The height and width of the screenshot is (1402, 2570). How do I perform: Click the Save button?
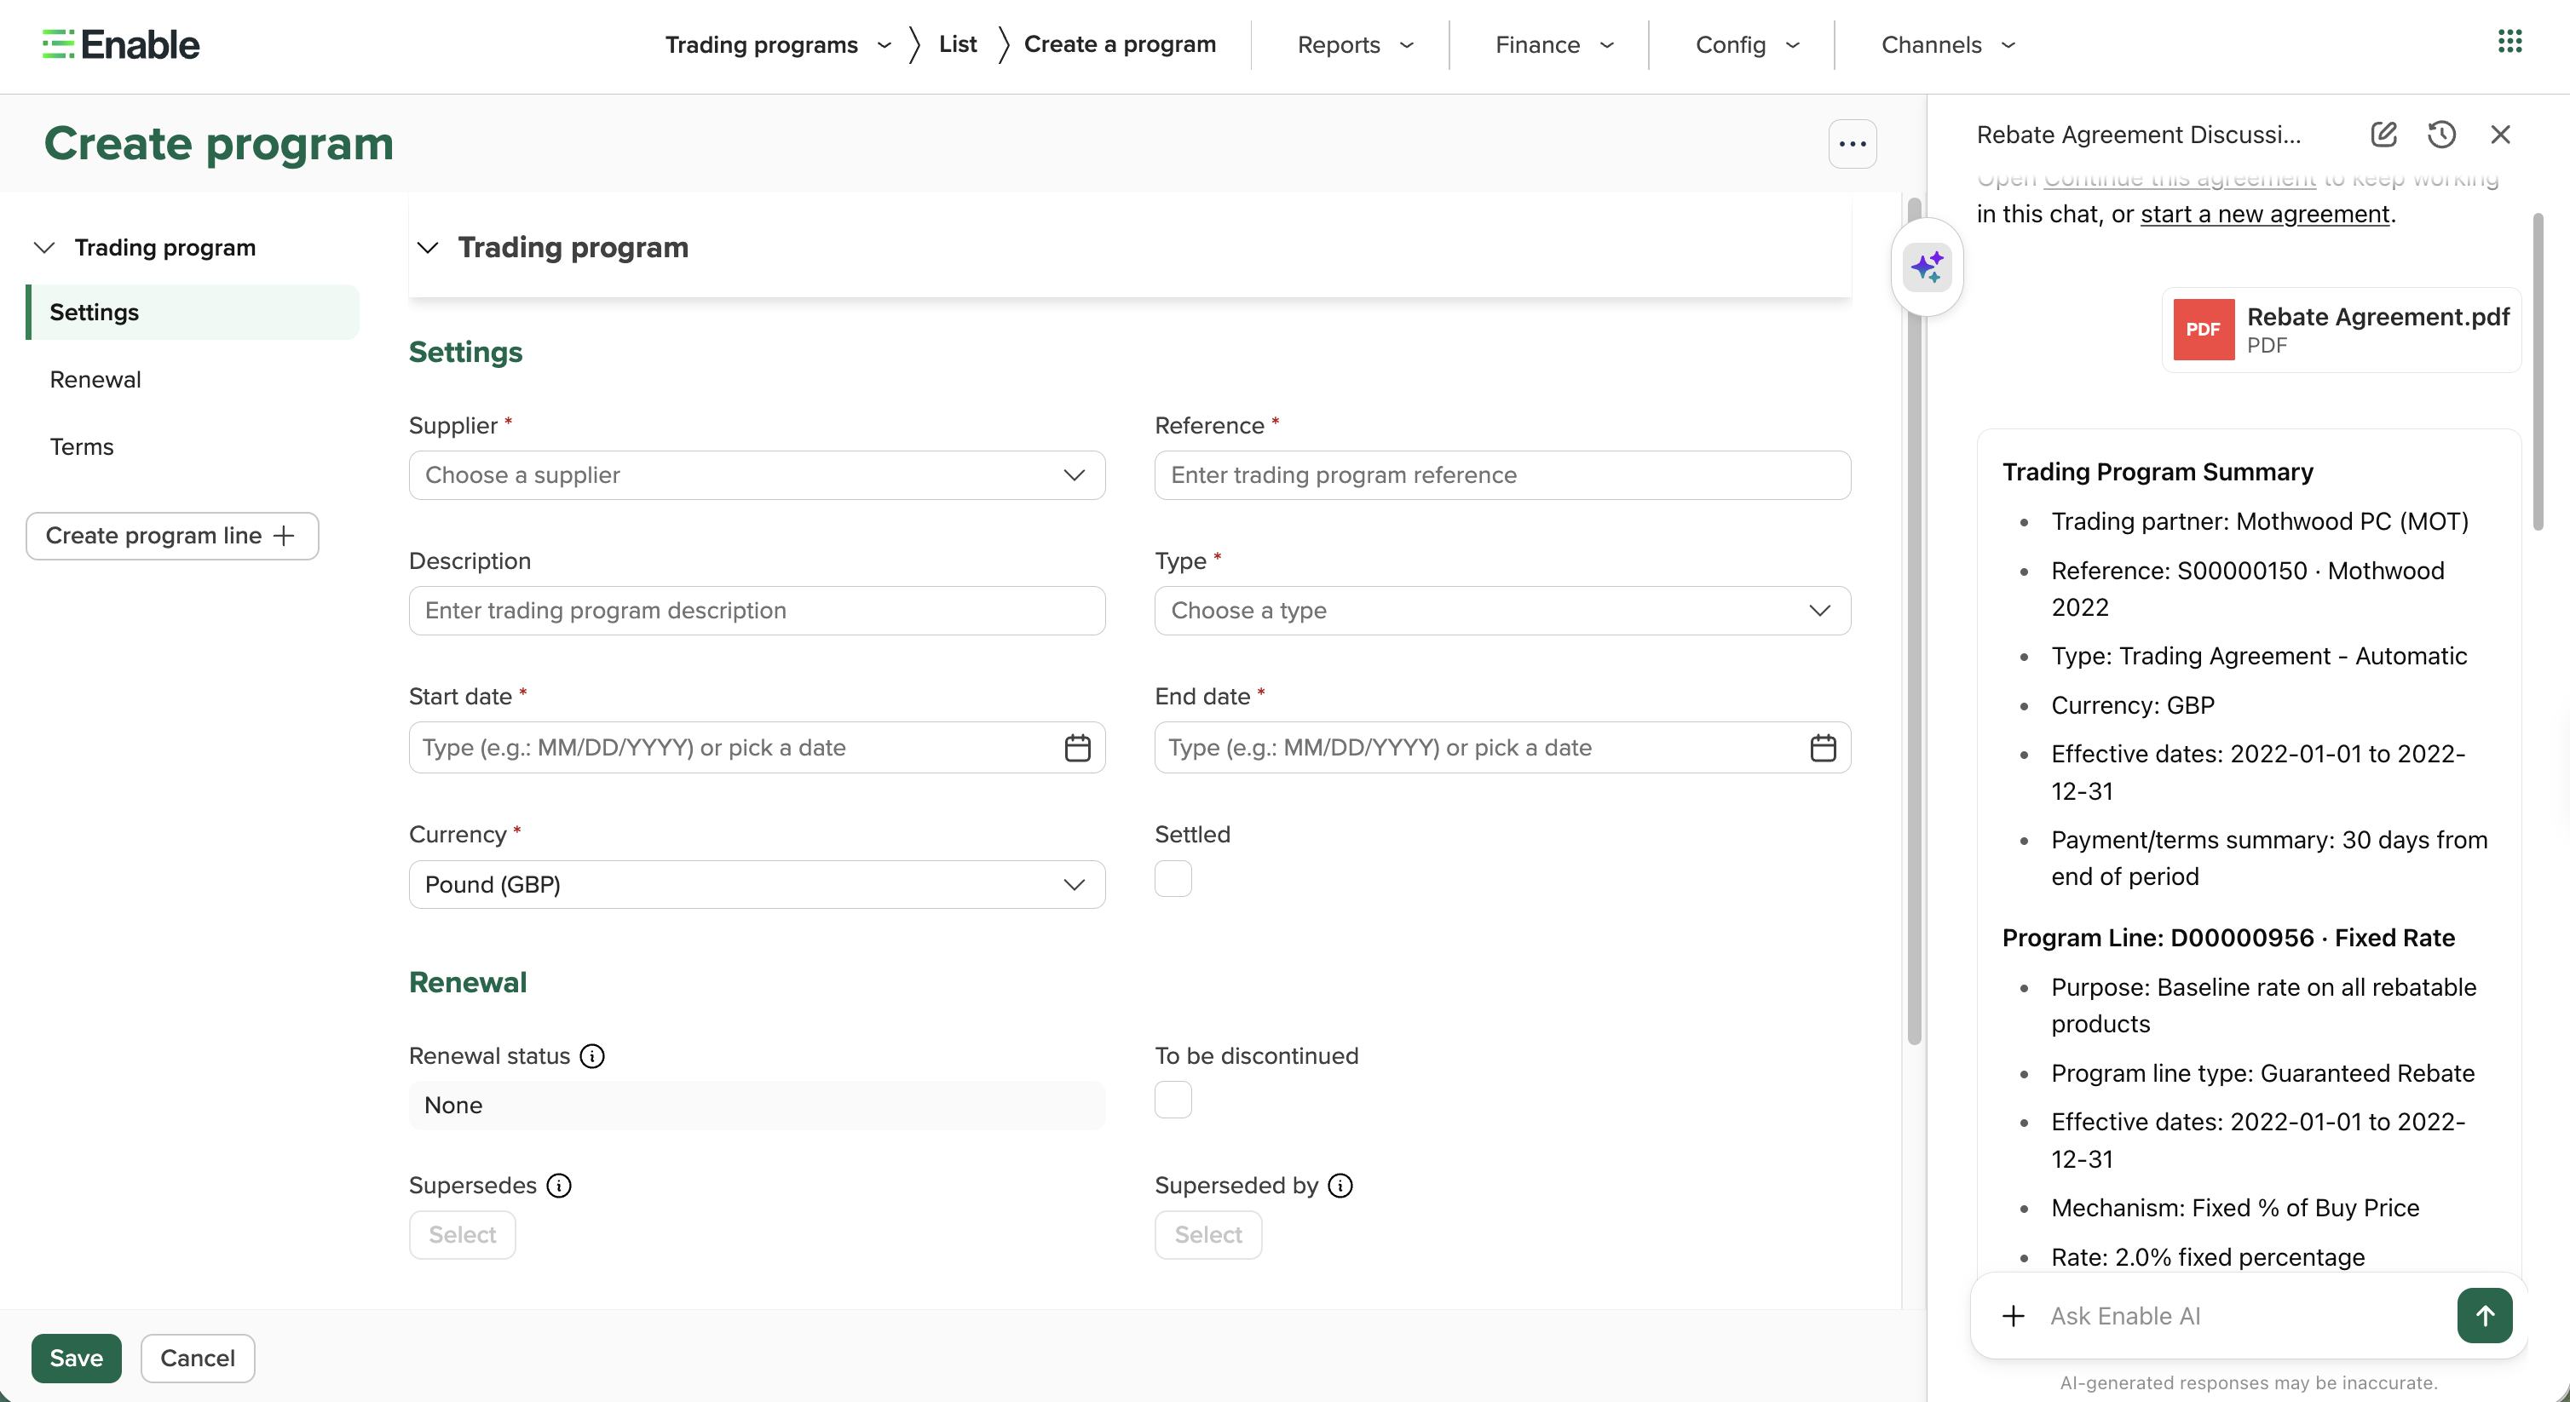coord(76,1358)
